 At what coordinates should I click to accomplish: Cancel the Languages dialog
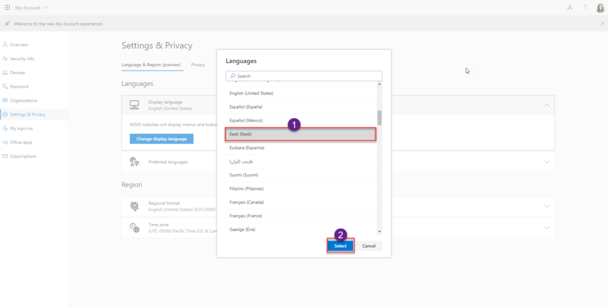[x=369, y=246]
